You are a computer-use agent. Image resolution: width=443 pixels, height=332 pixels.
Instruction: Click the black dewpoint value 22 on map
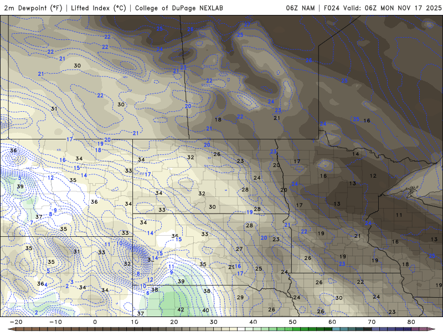[x=360, y=282]
